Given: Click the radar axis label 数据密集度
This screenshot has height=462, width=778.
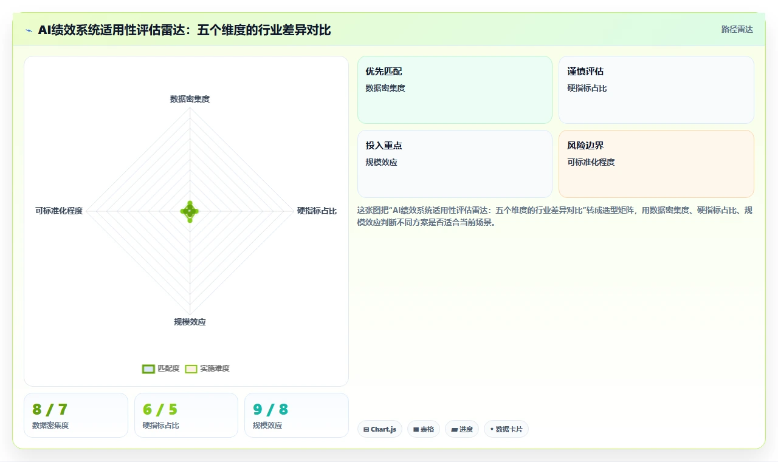Looking at the screenshot, I should click(x=190, y=99).
